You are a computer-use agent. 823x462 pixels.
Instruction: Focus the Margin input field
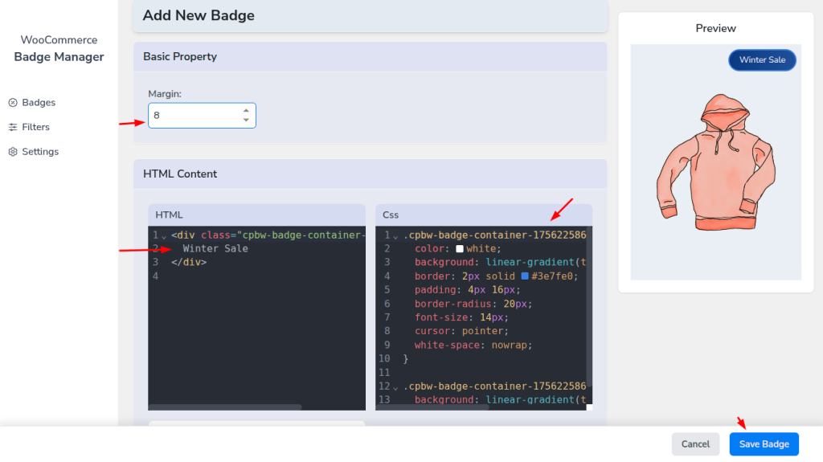click(202, 116)
